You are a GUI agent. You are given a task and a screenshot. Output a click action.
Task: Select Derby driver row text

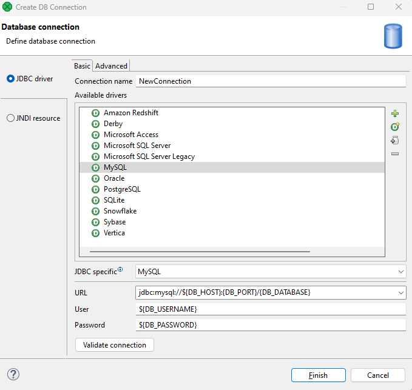[113, 124]
